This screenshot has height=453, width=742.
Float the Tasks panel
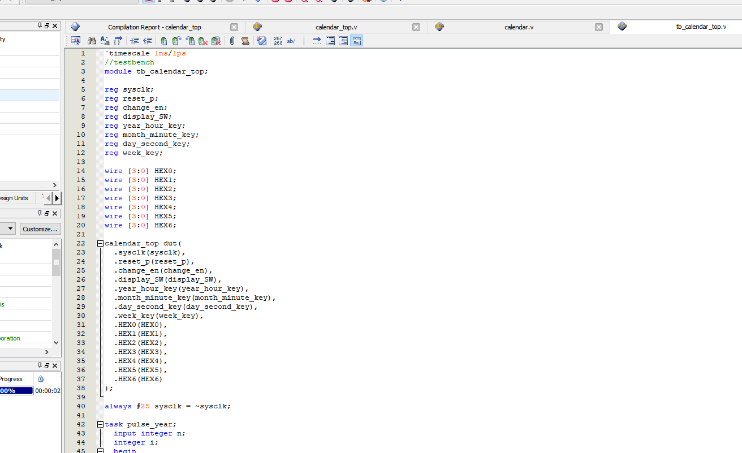(x=47, y=213)
